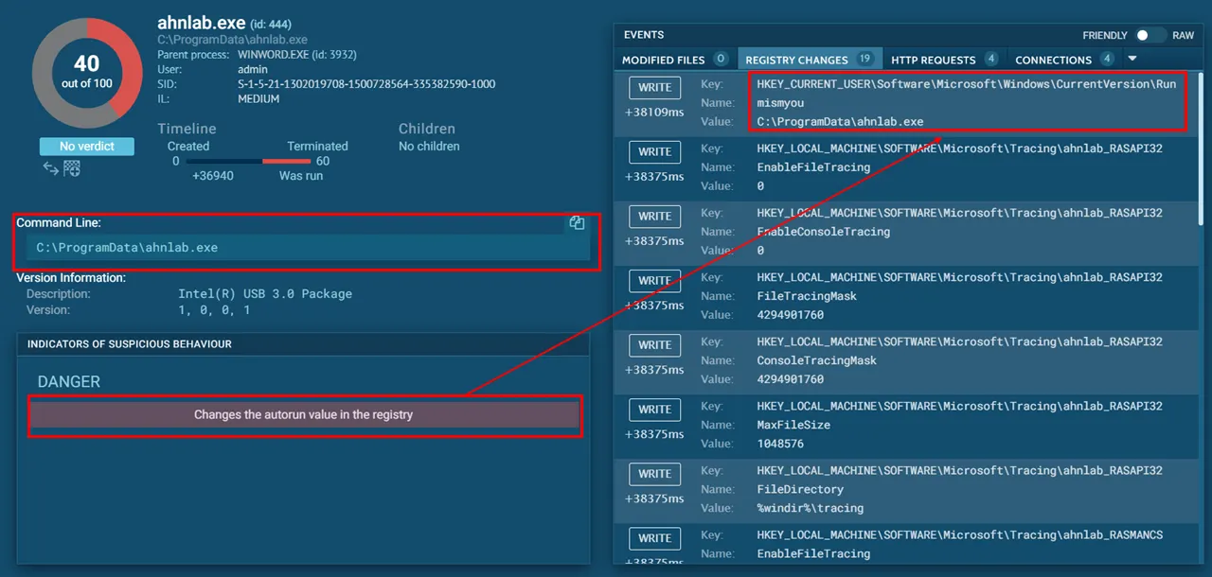Switch to the HTTP Requests tab
The height and width of the screenshot is (577, 1212).
pyautogui.click(x=944, y=60)
